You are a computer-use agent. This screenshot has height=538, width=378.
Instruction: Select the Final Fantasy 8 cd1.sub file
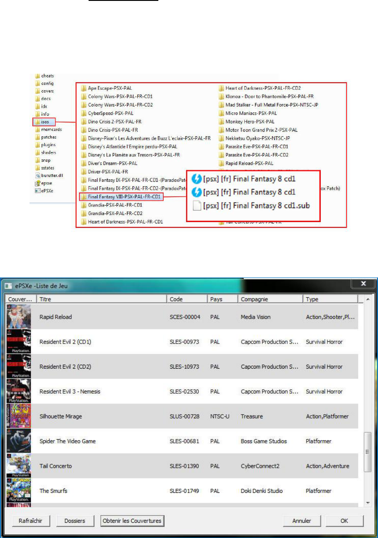coord(256,206)
